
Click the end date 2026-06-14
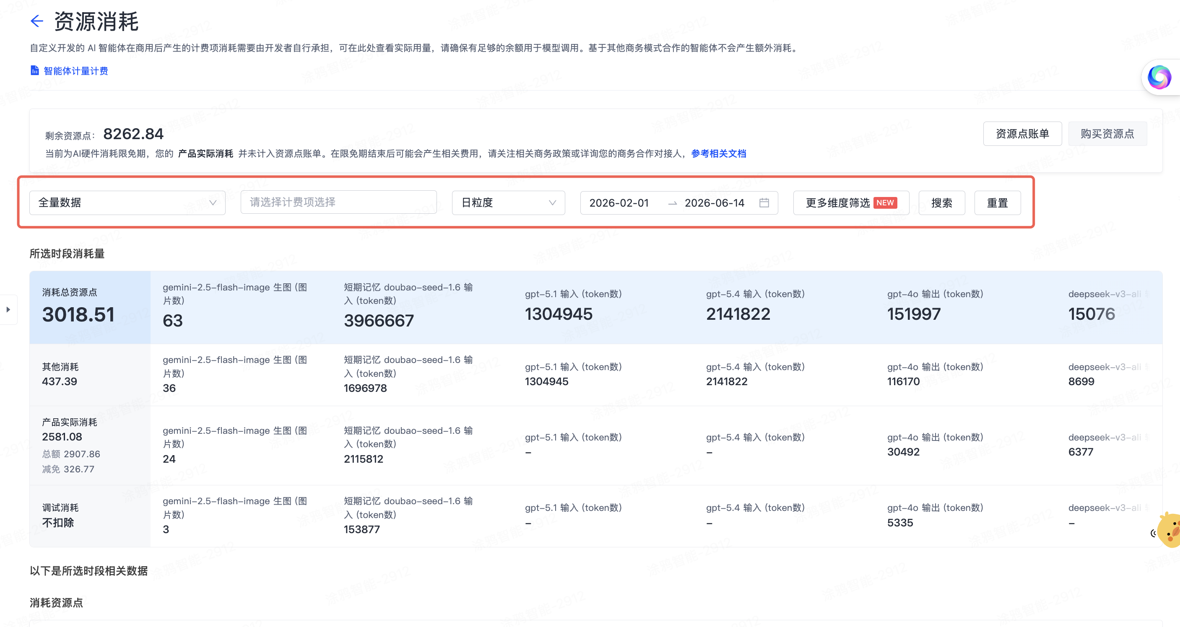pos(714,203)
